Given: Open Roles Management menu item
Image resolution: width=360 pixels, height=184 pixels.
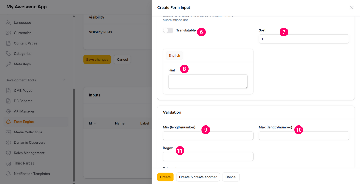Looking at the screenshot, I should coord(29,153).
